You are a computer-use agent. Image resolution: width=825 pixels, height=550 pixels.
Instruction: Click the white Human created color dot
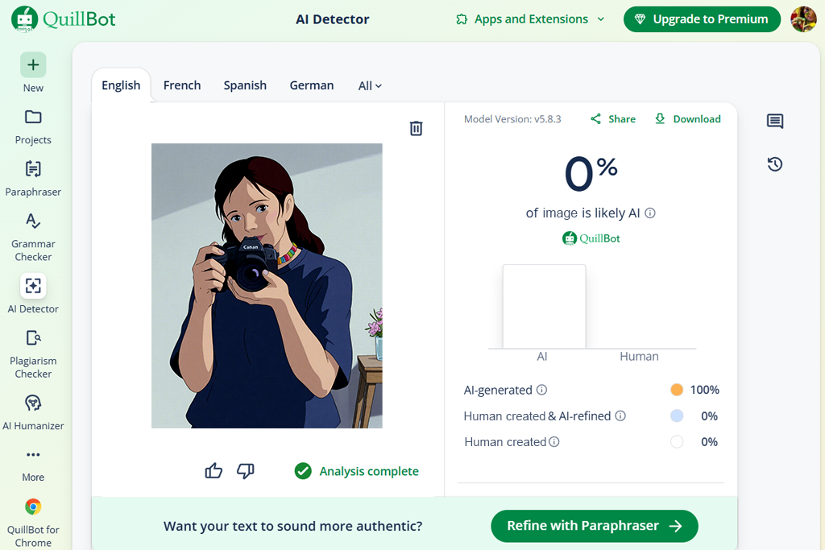(677, 441)
